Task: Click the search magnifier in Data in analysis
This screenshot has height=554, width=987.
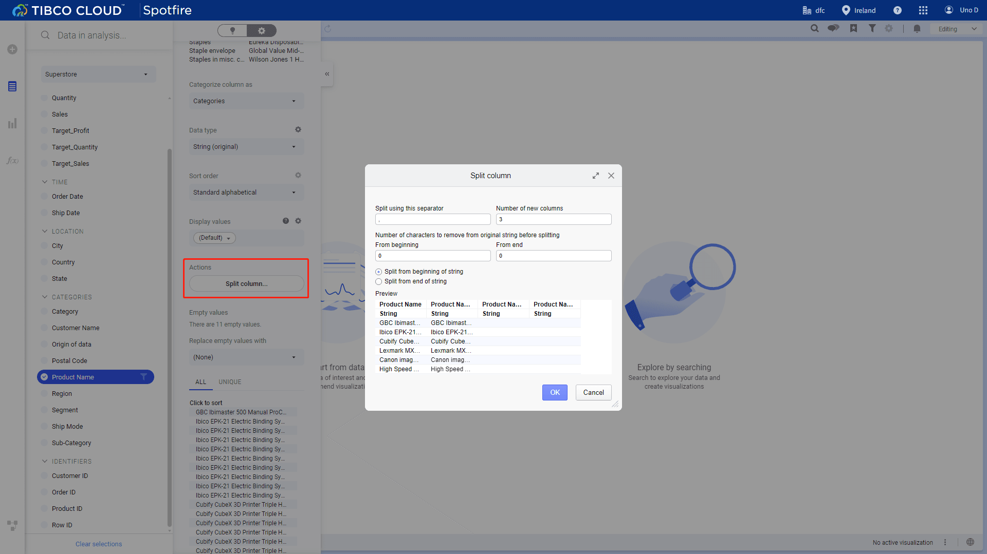Action: [45, 35]
